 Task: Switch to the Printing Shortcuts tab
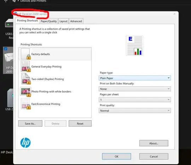[27, 21]
